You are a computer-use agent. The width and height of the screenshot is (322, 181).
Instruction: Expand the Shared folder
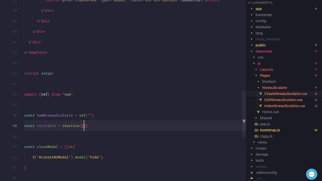pos(256,118)
